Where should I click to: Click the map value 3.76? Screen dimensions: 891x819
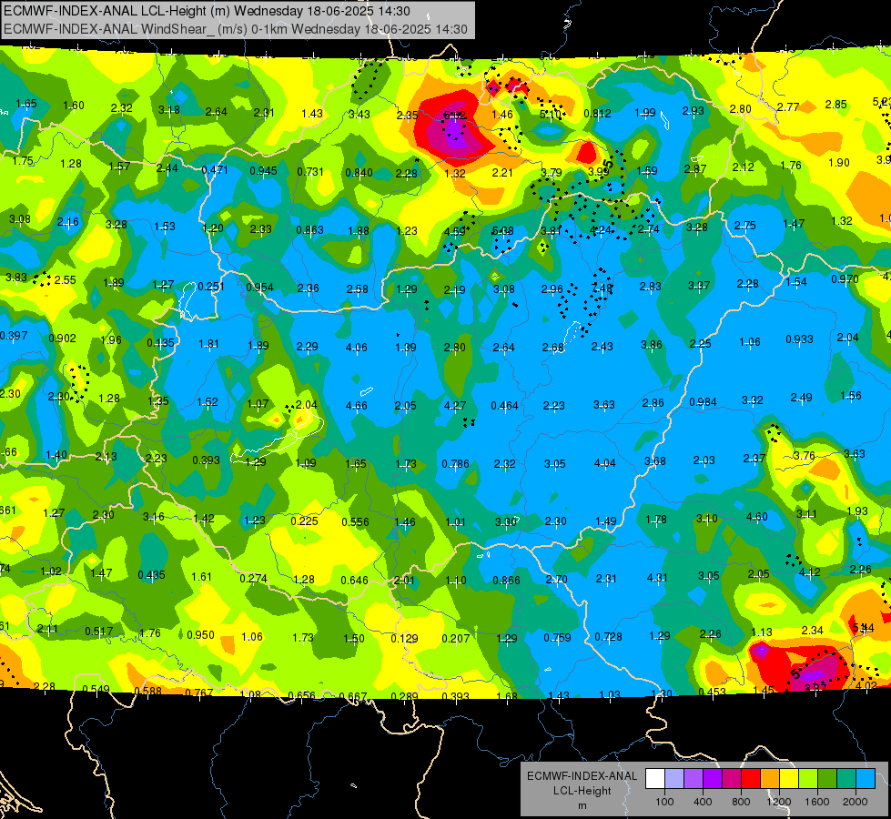[804, 456]
